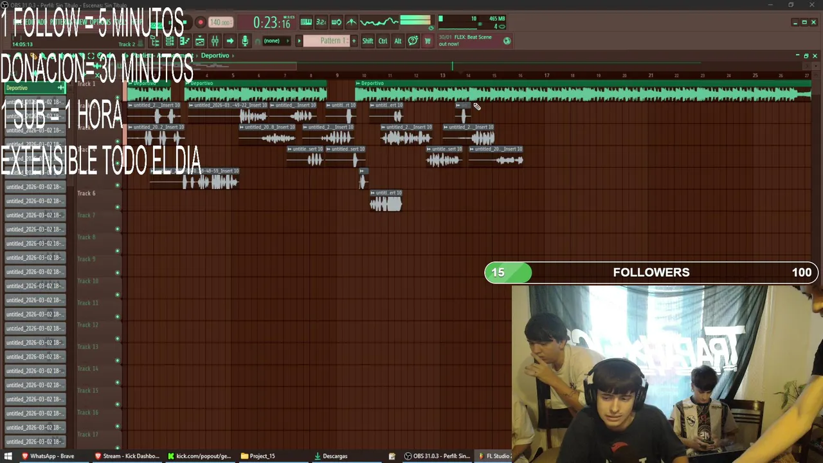Open the content library shopping cart icon
Viewport: 823px width, 463px height.
[428, 41]
